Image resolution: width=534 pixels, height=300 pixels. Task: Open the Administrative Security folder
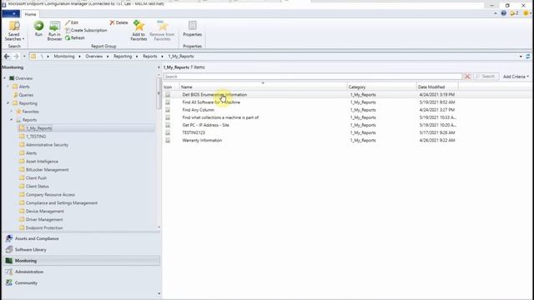click(x=47, y=145)
